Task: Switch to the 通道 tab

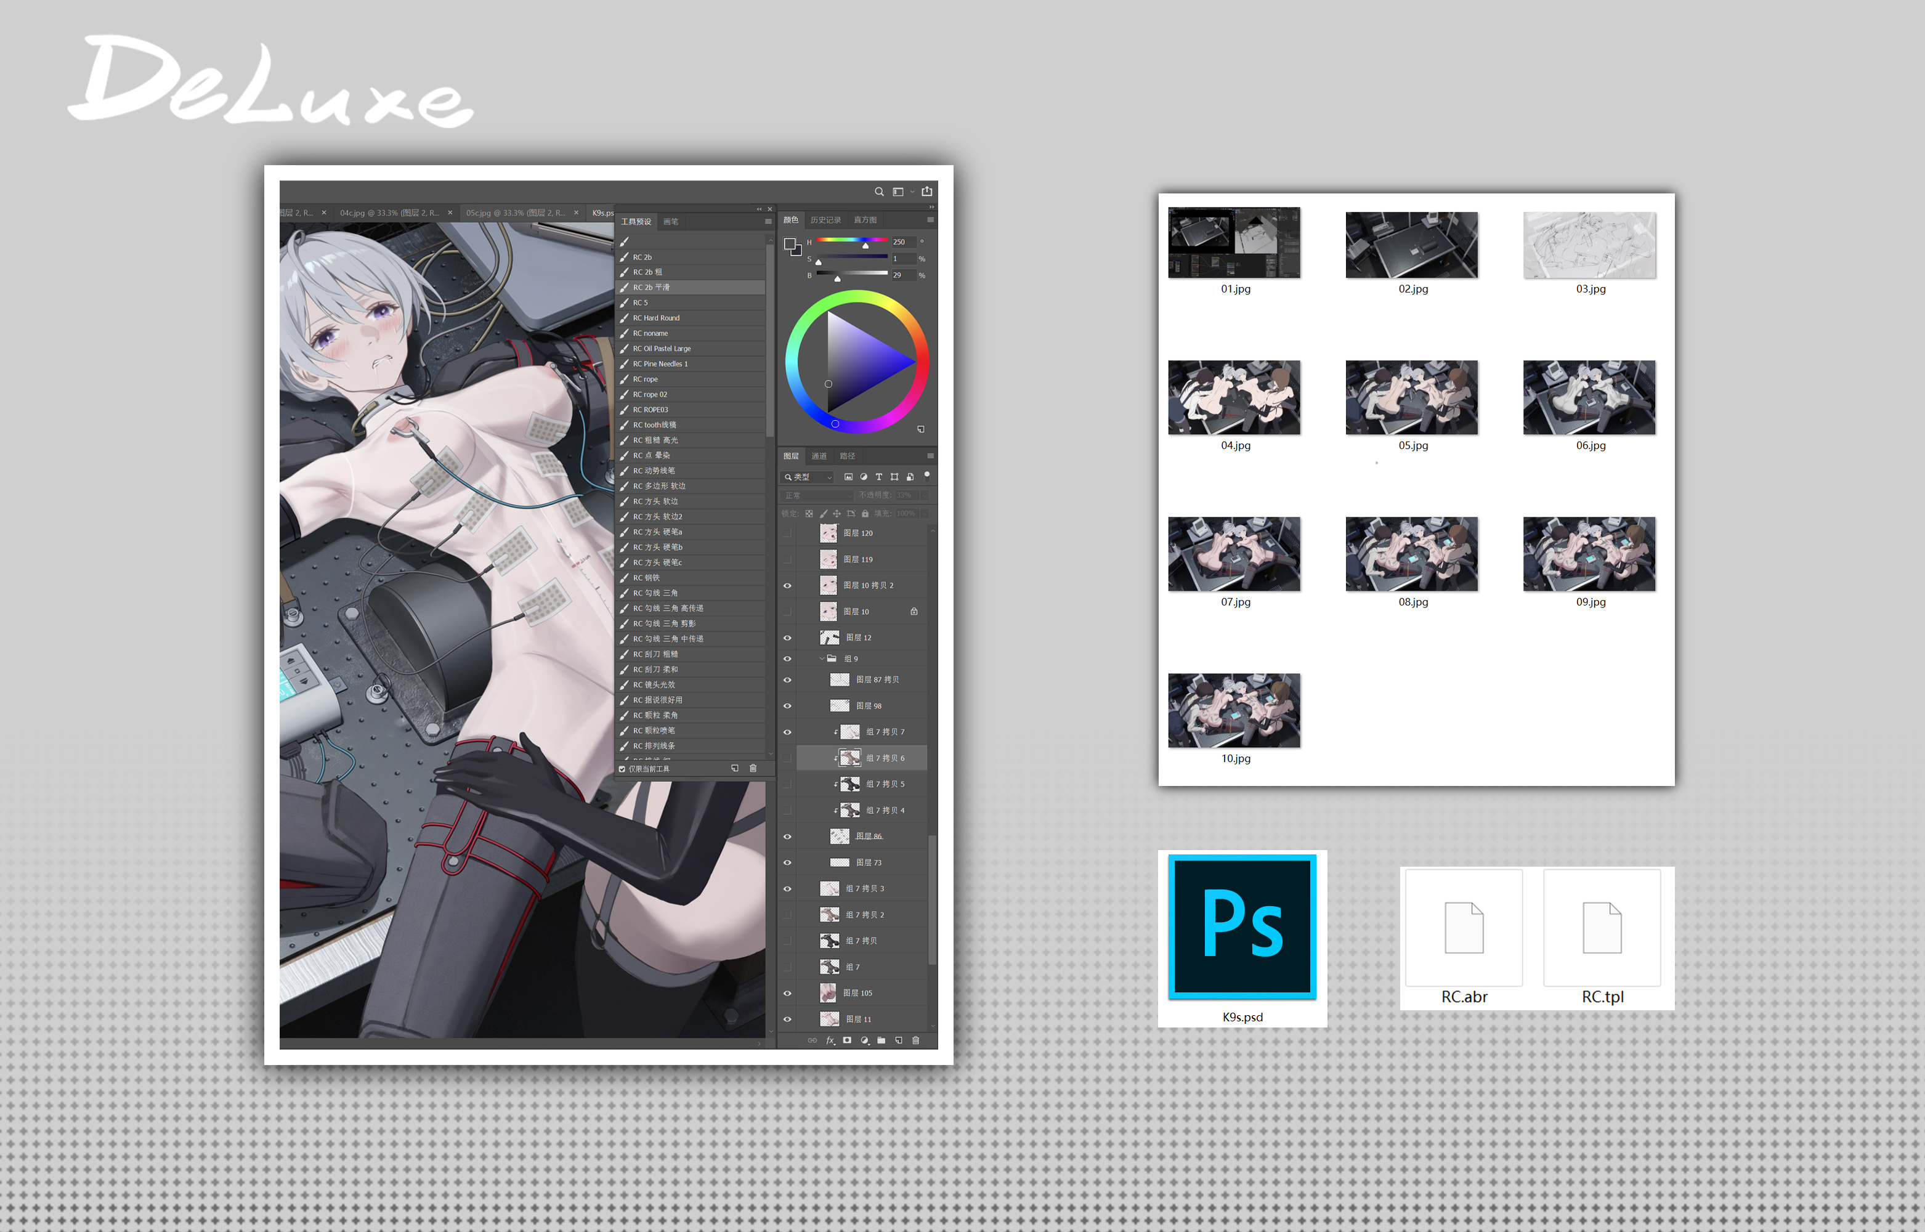Action: (819, 457)
